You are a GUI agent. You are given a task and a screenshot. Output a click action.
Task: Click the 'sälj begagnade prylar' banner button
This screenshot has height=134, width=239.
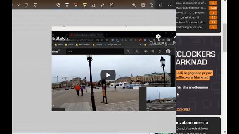click(194, 73)
